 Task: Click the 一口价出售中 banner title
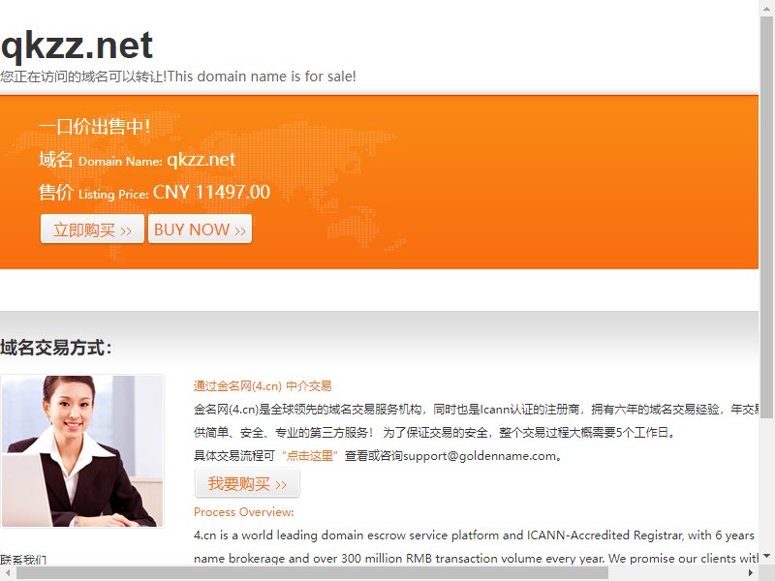tap(94, 127)
